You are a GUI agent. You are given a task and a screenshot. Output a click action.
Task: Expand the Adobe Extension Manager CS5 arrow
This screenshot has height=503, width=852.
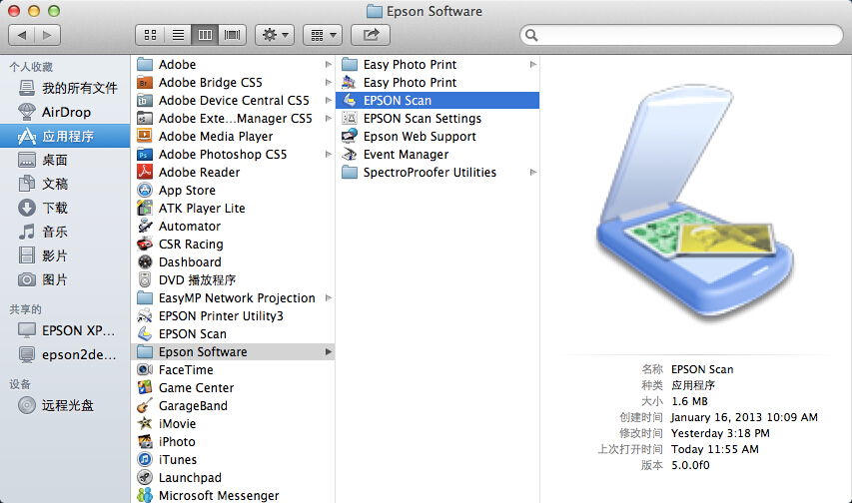[329, 119]
